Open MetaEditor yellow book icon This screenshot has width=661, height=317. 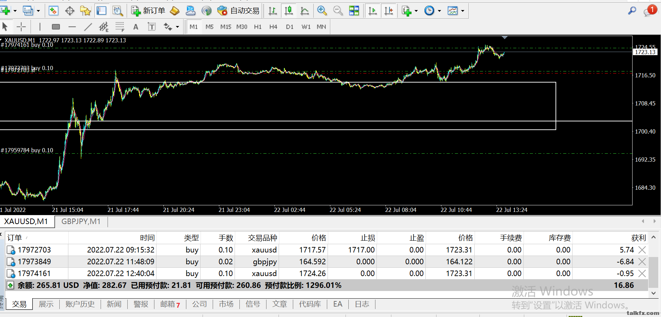pos(175,11)
